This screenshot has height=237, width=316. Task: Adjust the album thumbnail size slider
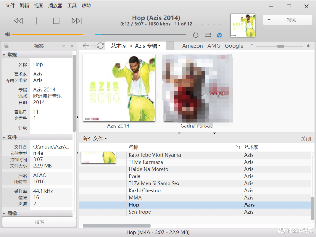coord(279,46)
